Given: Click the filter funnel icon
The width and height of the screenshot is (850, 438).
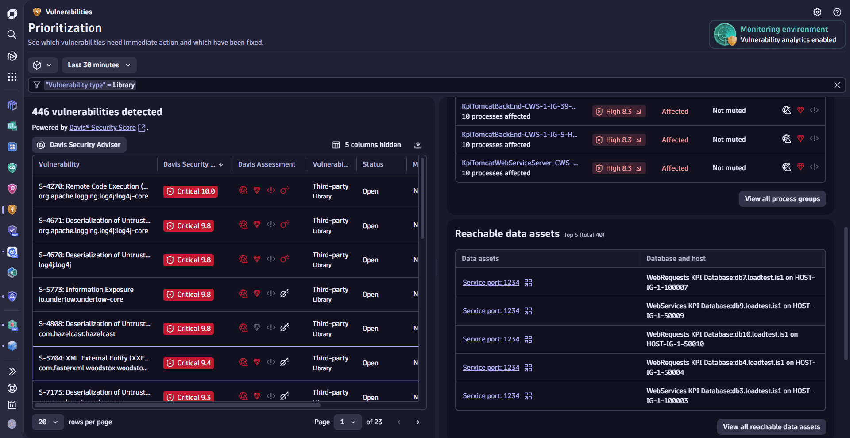Looking at the screenshot, I should [x=37, y=85].
